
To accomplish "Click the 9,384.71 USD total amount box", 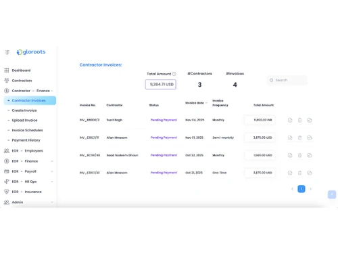I will (161, 85).
